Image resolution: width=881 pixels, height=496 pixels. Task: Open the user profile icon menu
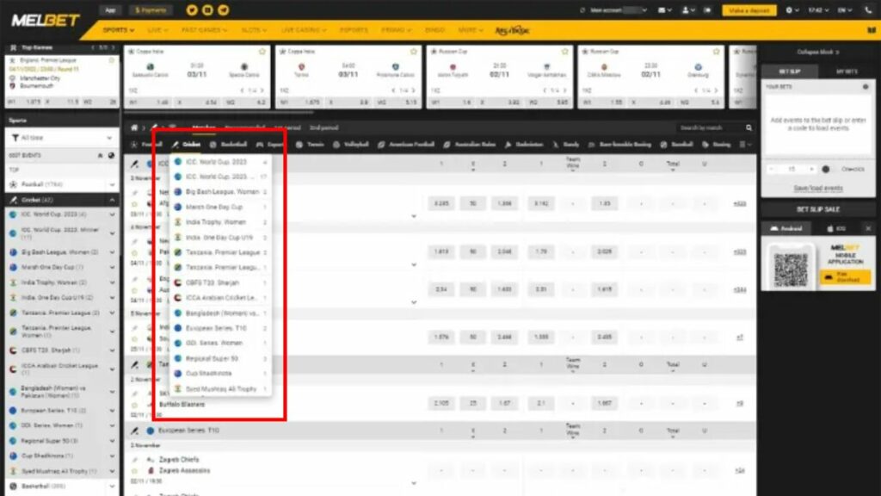coord(687,10)
